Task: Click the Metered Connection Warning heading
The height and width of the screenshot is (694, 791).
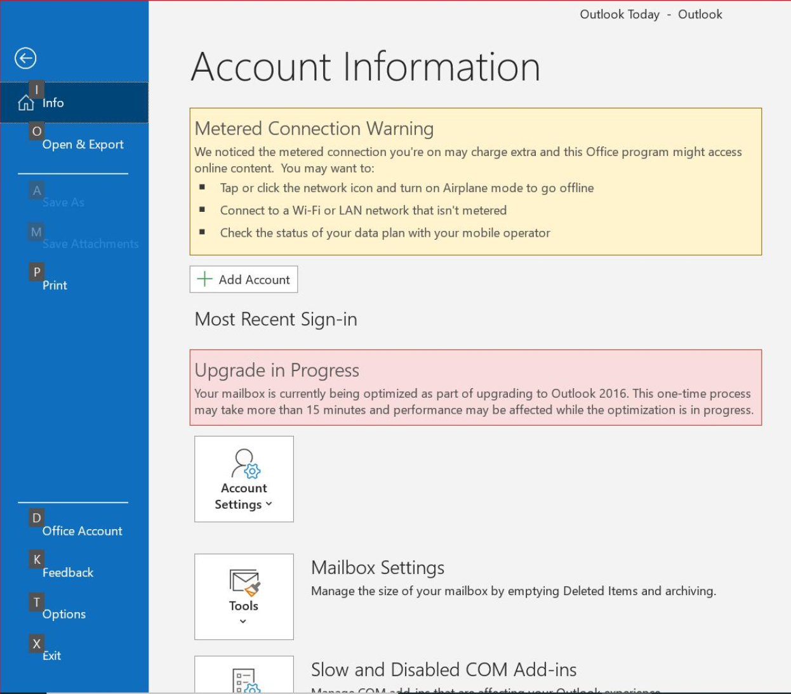Action: tap(314, 128)
